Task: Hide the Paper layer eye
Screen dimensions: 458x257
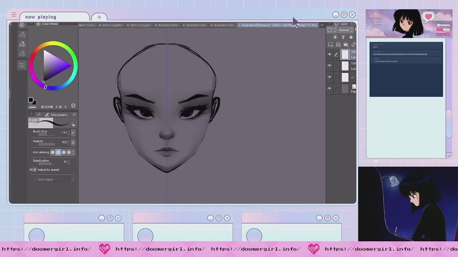Action: coord(330,89)
